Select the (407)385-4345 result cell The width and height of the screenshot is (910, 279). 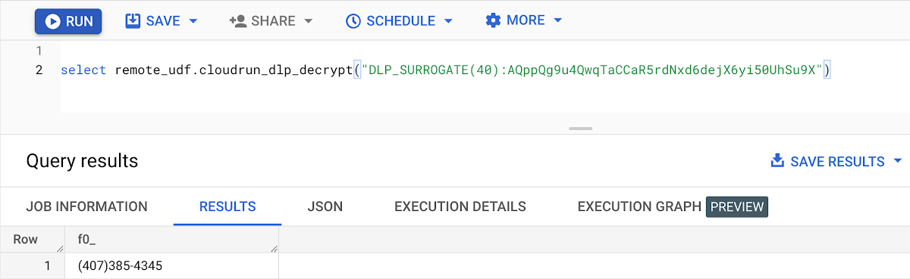[x=171, y=266]
